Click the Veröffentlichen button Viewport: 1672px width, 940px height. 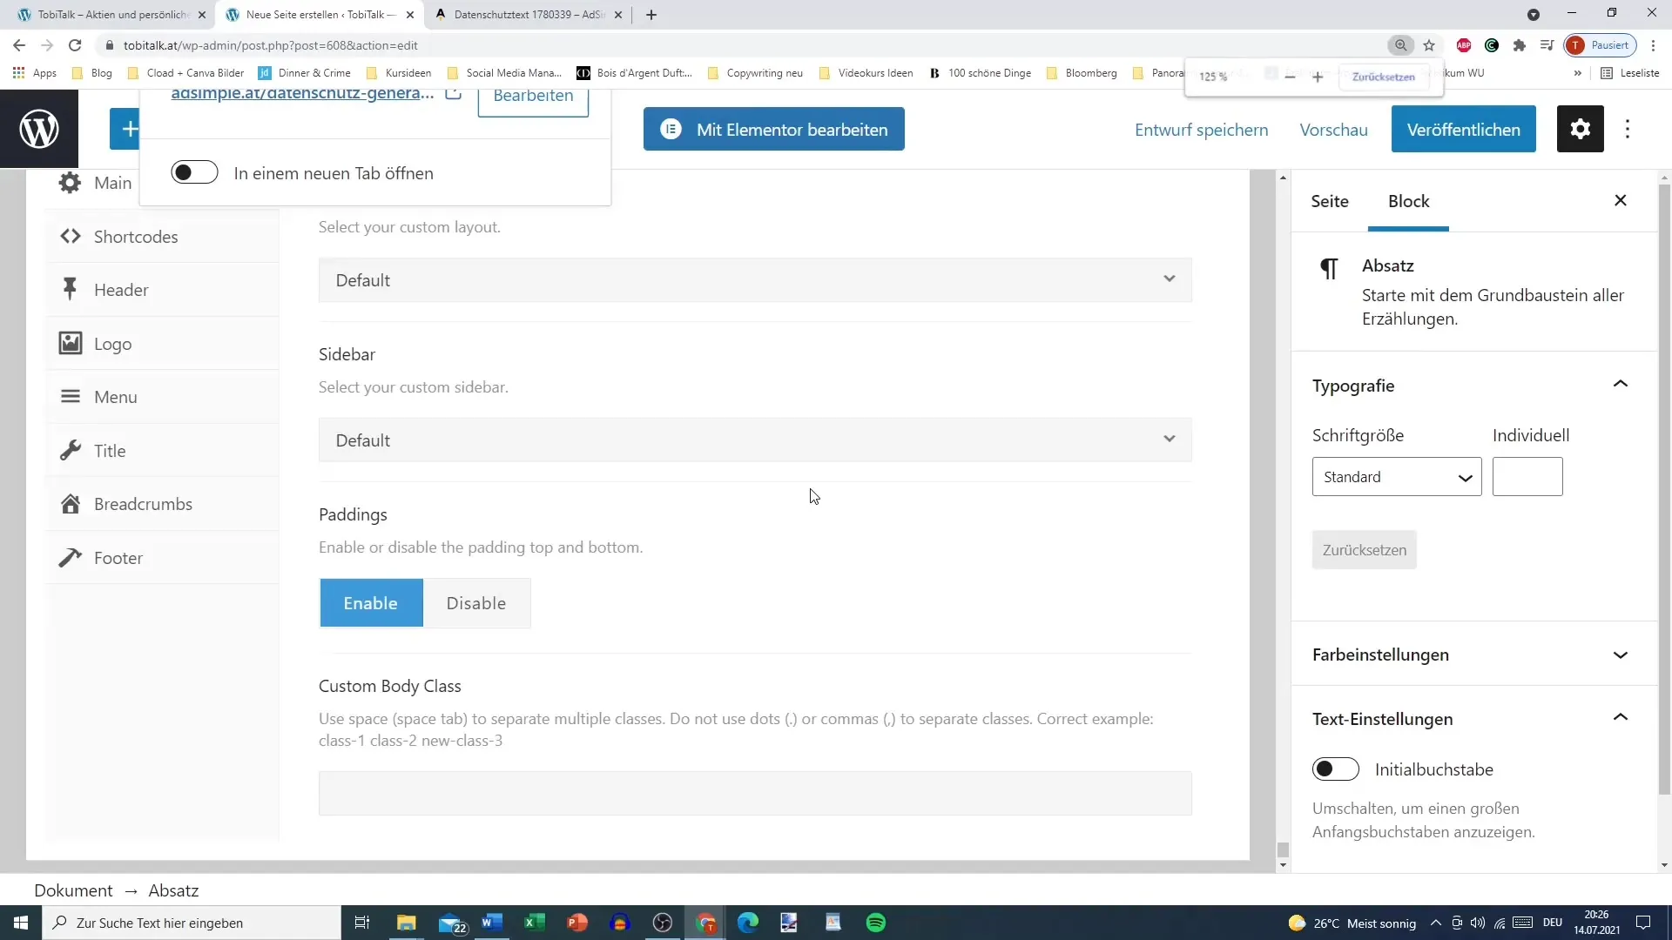click(x=1463, y=129)
